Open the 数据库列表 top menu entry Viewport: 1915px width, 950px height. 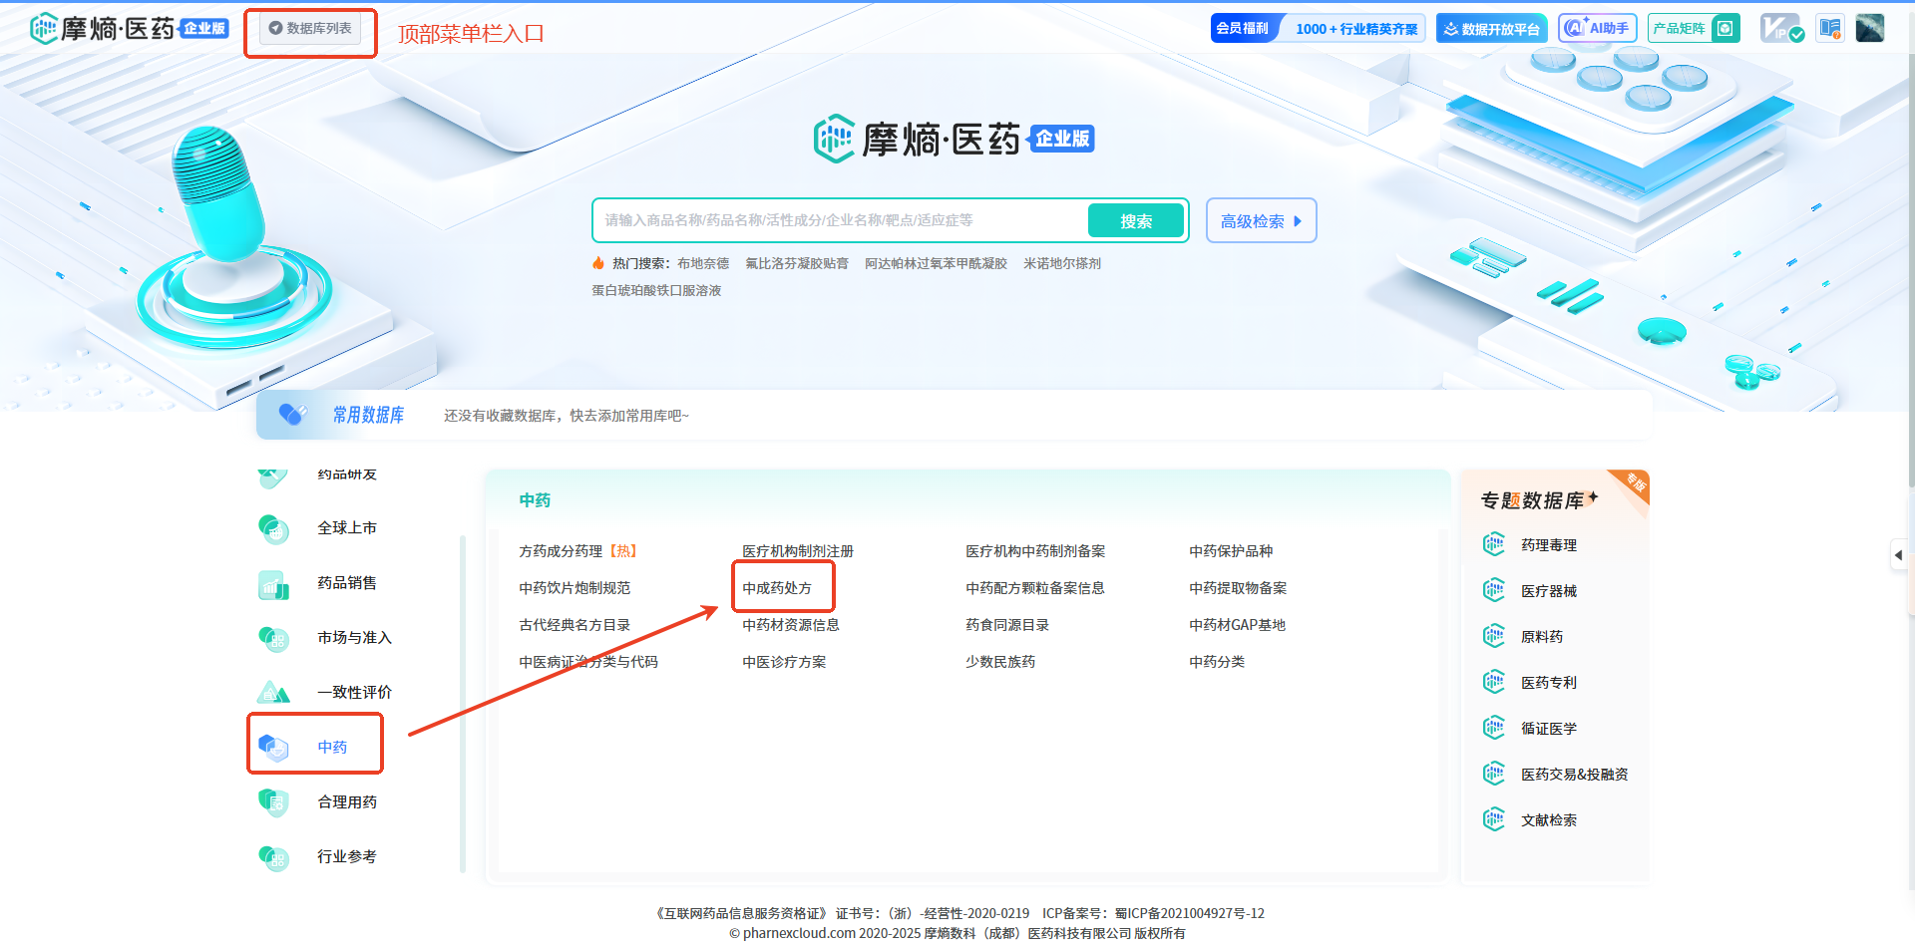click(310, 28)
